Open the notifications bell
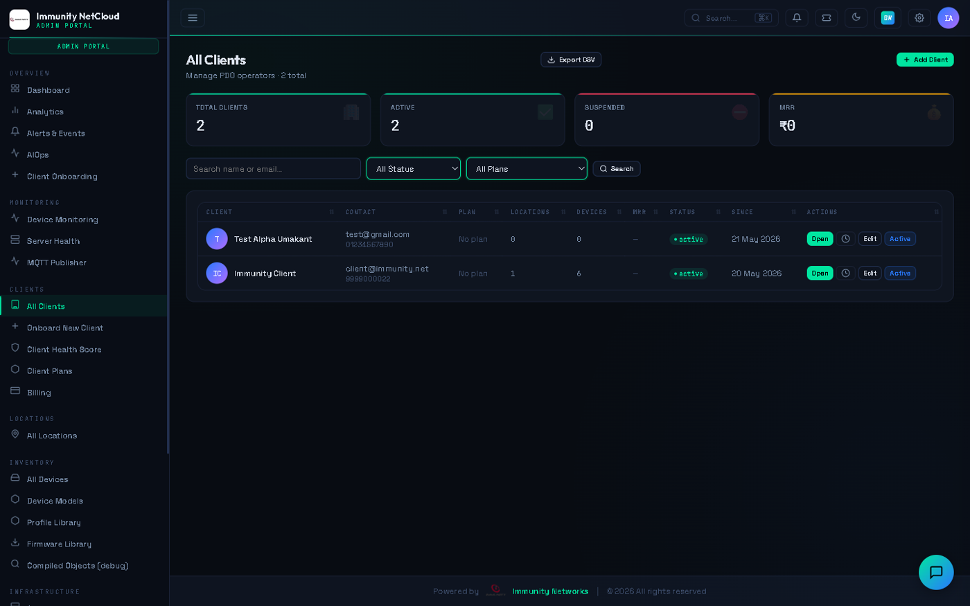This screenshot has width=970, height=606. point(797,18)
